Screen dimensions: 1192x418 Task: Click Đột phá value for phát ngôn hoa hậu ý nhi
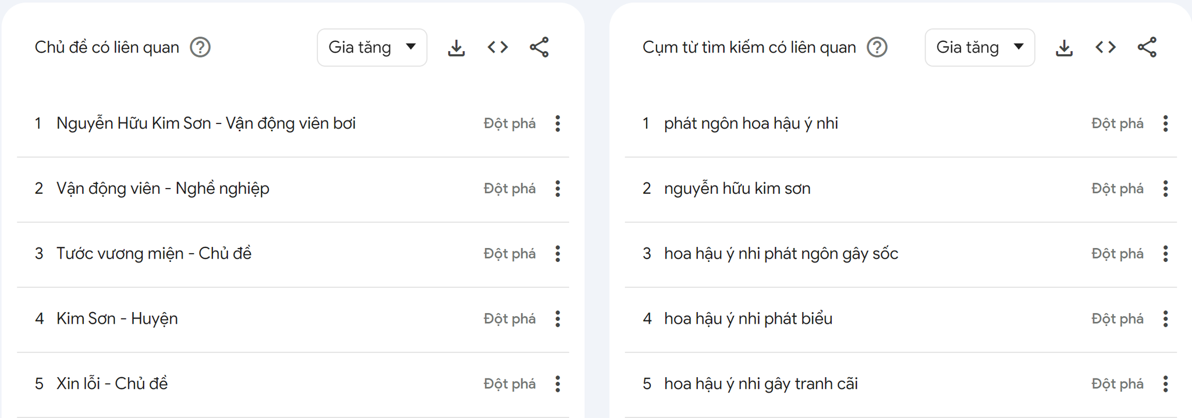(x=1117, y=123)
